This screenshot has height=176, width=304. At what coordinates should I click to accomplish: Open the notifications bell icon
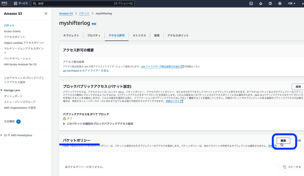coord(261,4)
